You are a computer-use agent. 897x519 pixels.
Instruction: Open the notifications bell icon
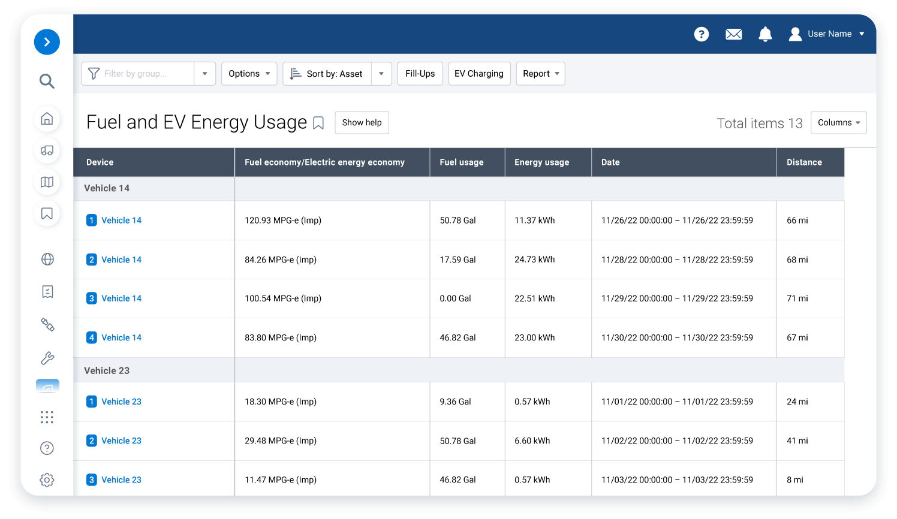pyautogui.click(x=765, y=34)
